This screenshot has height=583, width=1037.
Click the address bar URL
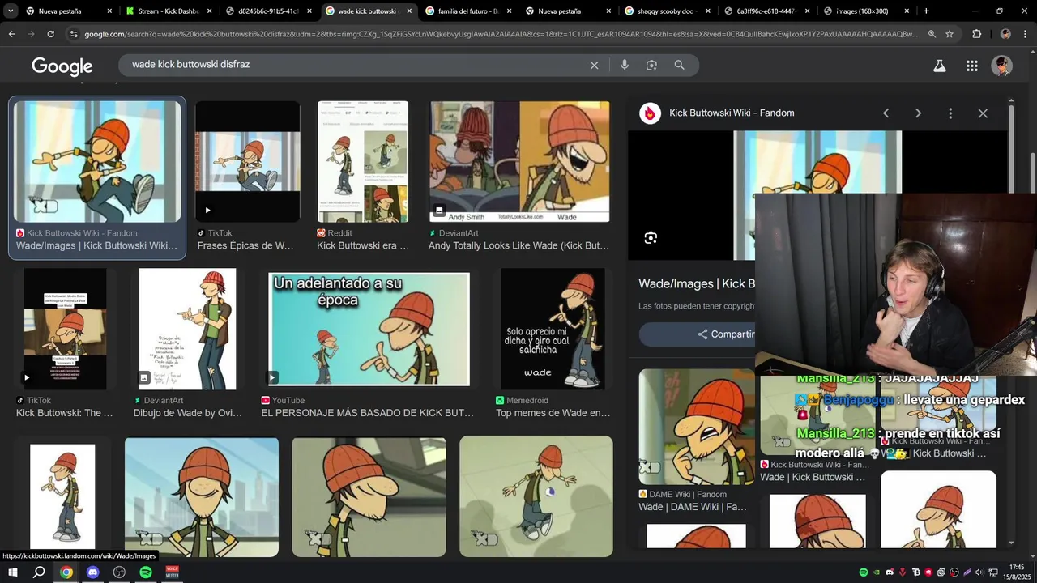(x=501, y=34)
